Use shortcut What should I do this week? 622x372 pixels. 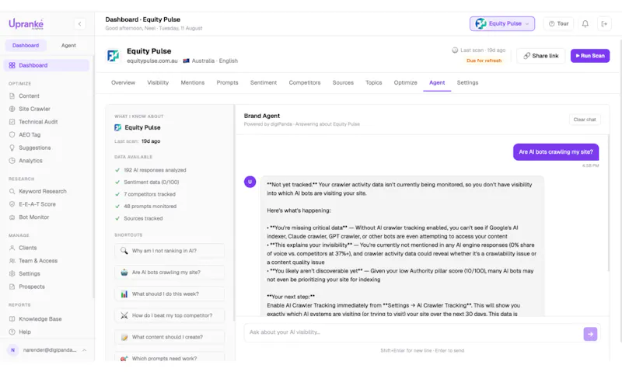(x=169, y=294)
